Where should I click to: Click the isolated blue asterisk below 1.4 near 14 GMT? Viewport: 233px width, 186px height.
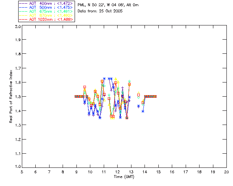pyautogui.click(x=143, y=112)
